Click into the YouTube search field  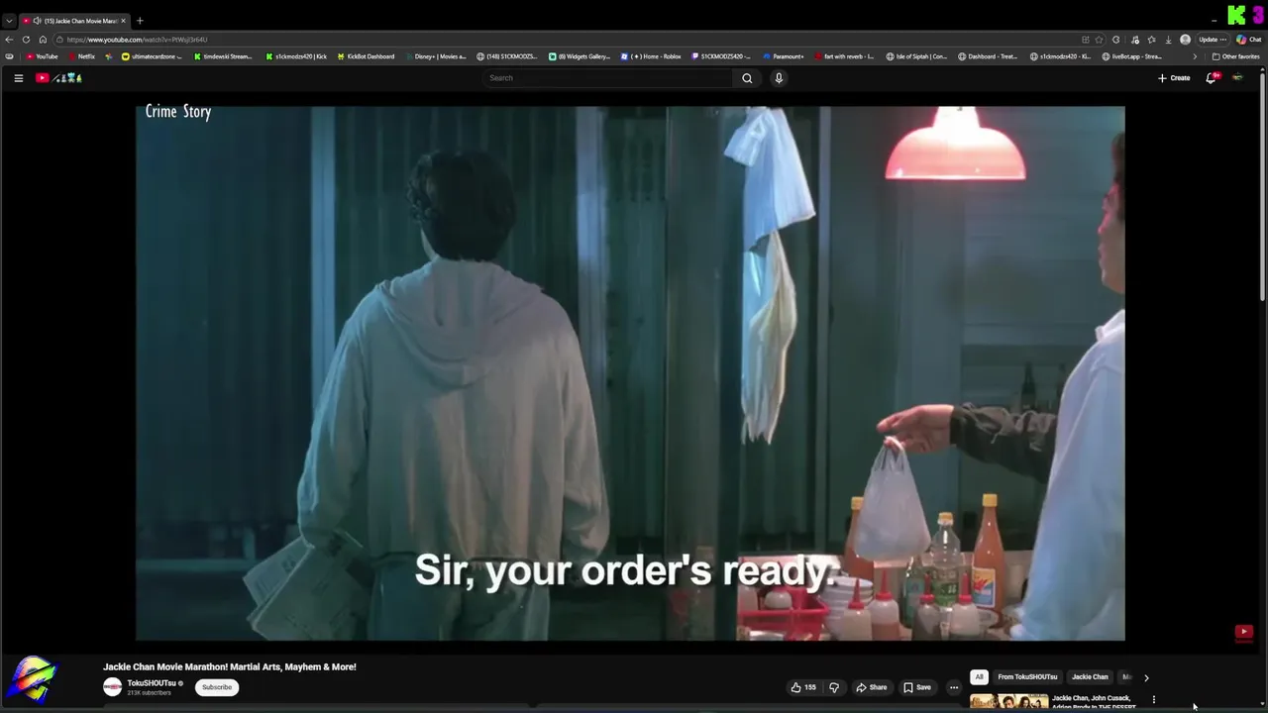(x=609, y=78)
